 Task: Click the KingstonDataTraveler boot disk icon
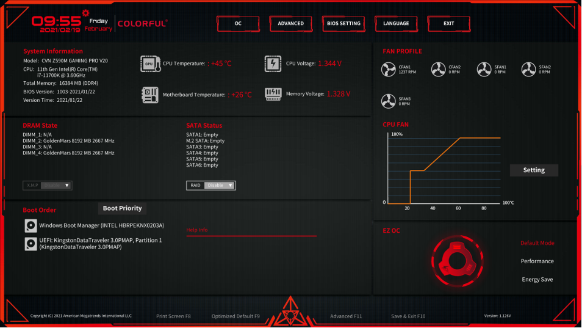click(31, 244)
